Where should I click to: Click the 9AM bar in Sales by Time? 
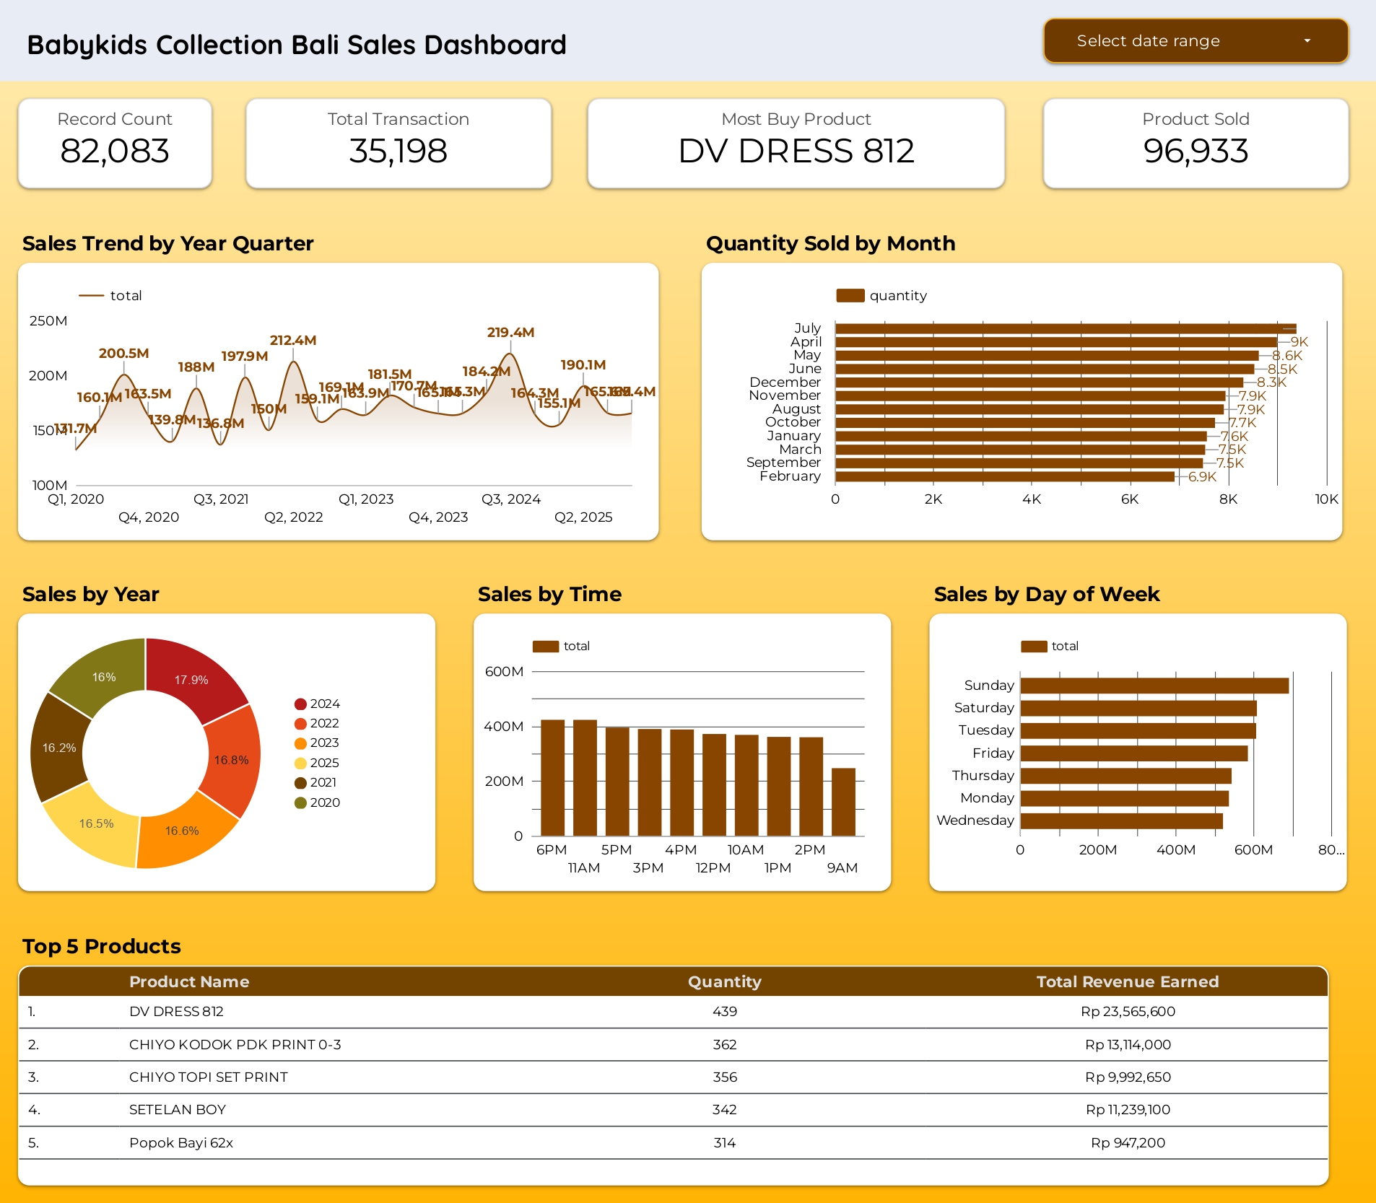tap(843, 802)
